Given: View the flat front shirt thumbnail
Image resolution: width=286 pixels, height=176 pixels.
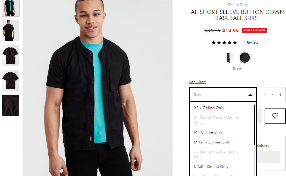Looking at the screenshot, I should pos(10,55).
